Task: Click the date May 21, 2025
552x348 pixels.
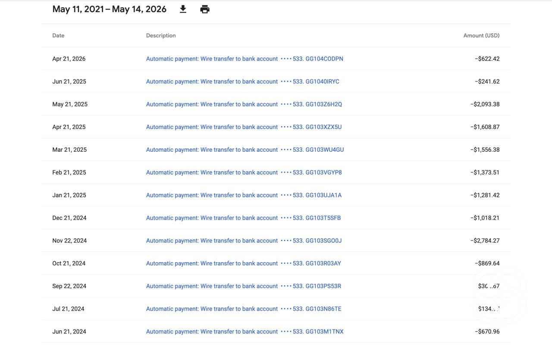Action: click(70, 104)
